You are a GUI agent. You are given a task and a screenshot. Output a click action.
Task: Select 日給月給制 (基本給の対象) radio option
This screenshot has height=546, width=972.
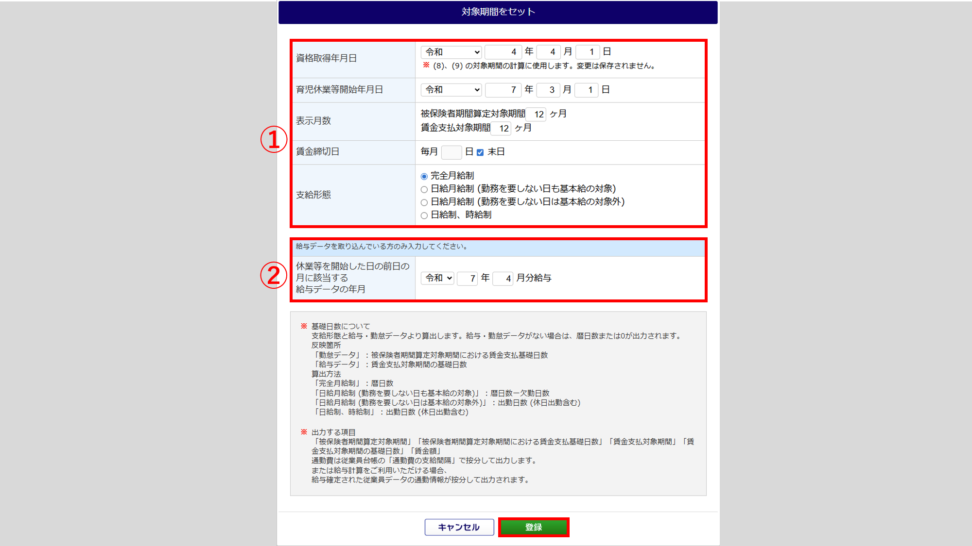[424, 189]
